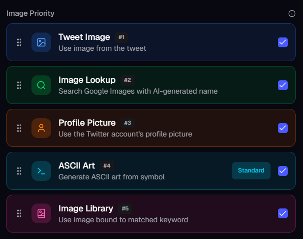Screen dimensions: 303x239
Task: Disable the Tweet Image checkbox
Action: tap(283, 42)
